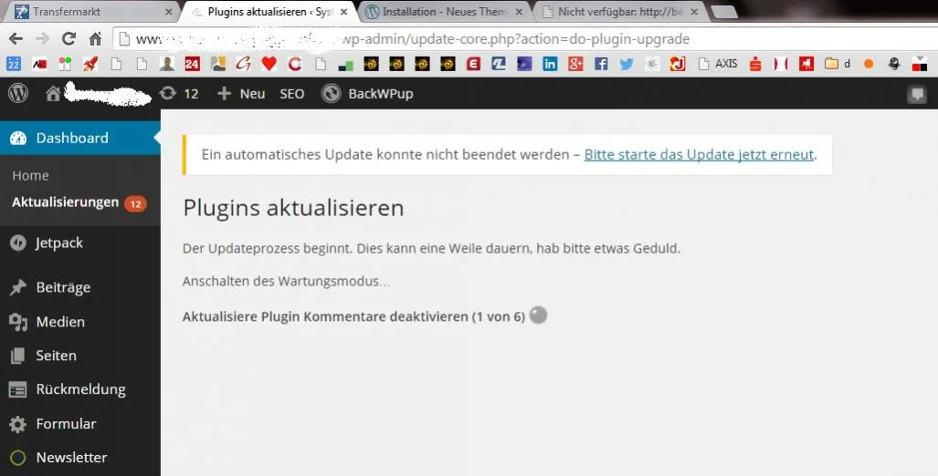Click the updates icon showing 12

click(168, 93)
